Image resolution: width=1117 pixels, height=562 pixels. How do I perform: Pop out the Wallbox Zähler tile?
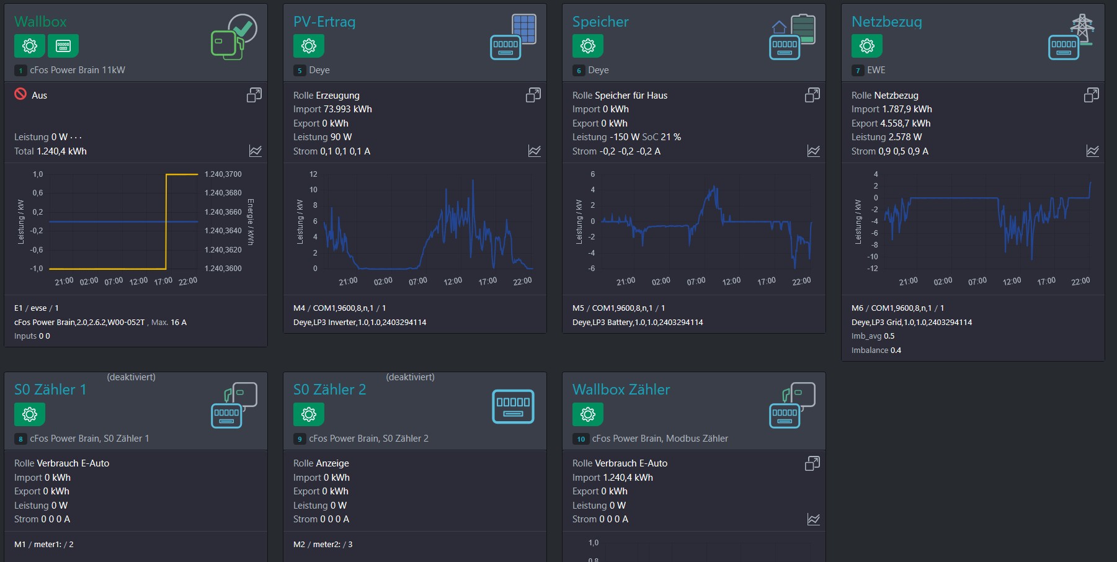812,463
